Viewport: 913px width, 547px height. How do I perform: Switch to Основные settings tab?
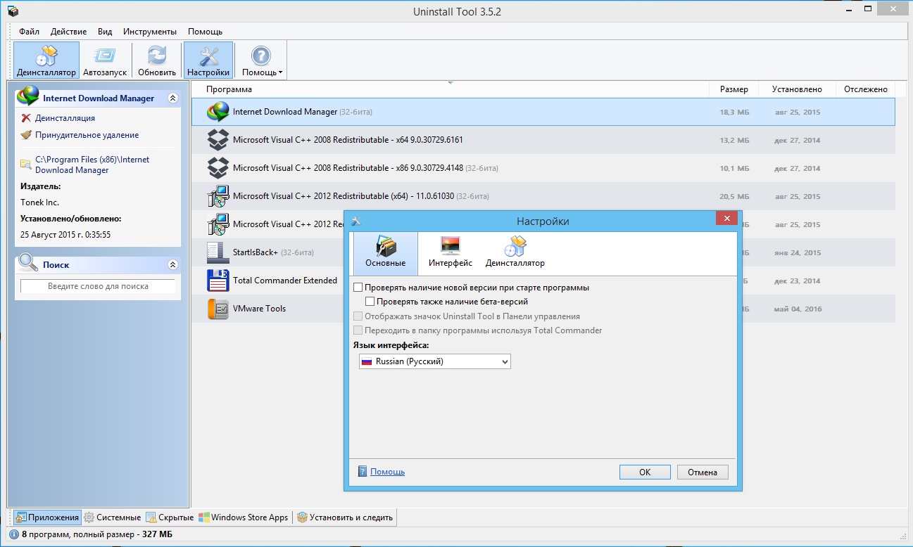[385, 252]
